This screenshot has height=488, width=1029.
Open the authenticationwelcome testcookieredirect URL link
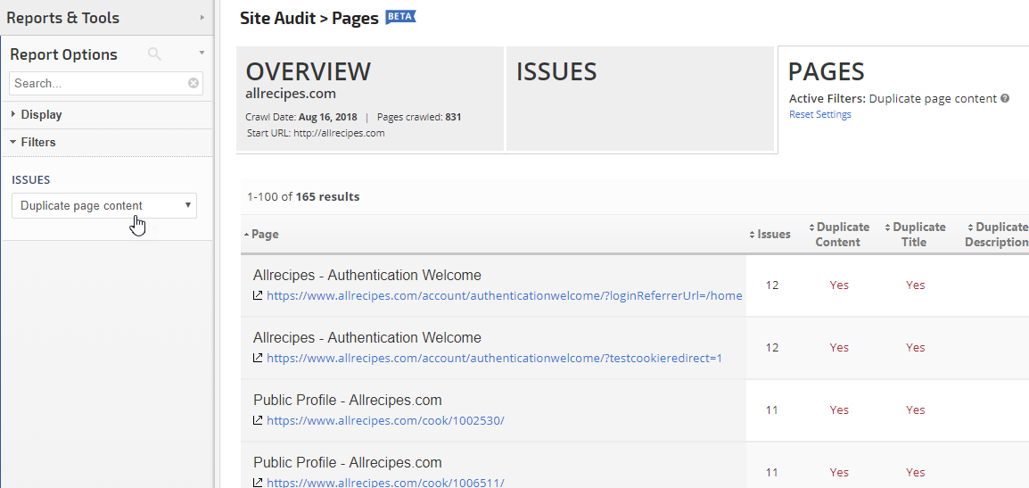494,359
